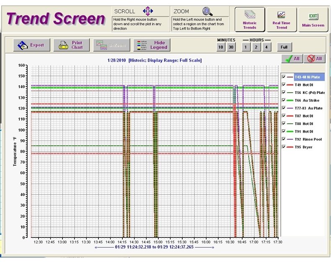Toggle the T92 Rinse Pool checkbox
The height and width of the screenshot is (263, 331).
pos(284,139)
